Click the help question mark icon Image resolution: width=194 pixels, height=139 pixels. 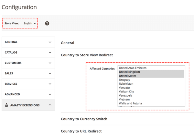(x=47, y=23)
